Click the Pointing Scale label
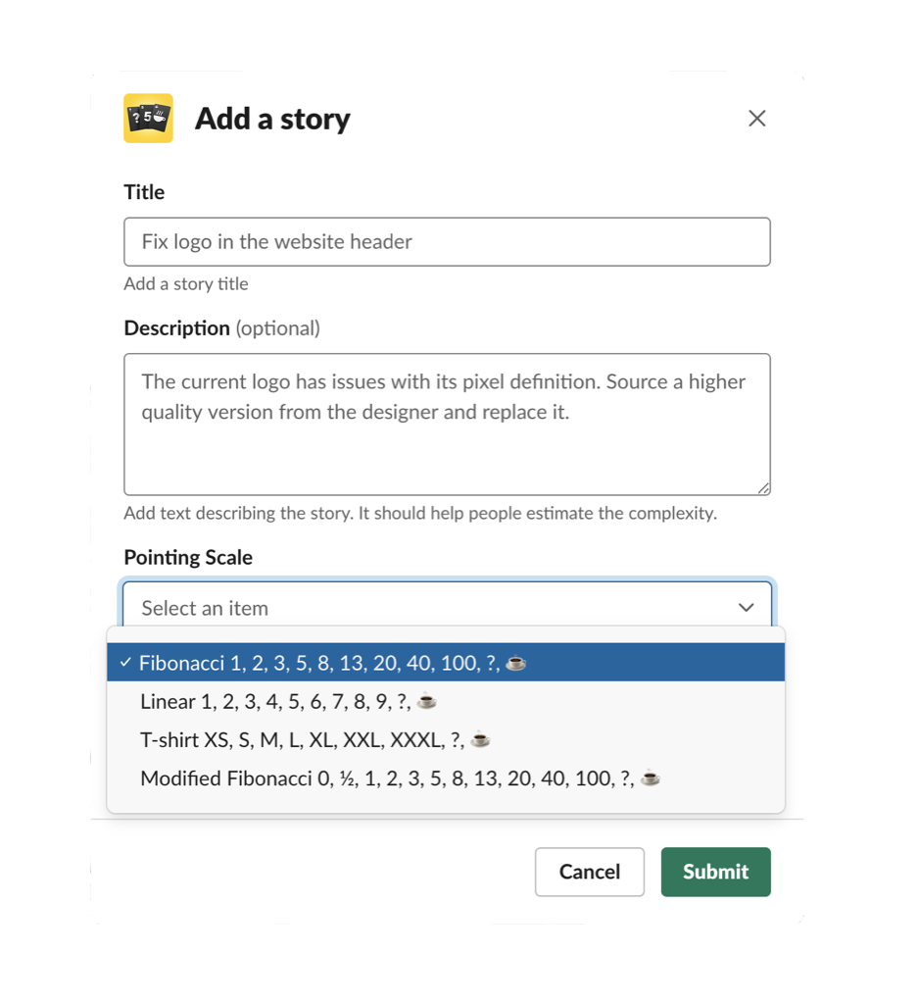 (188, 558)
